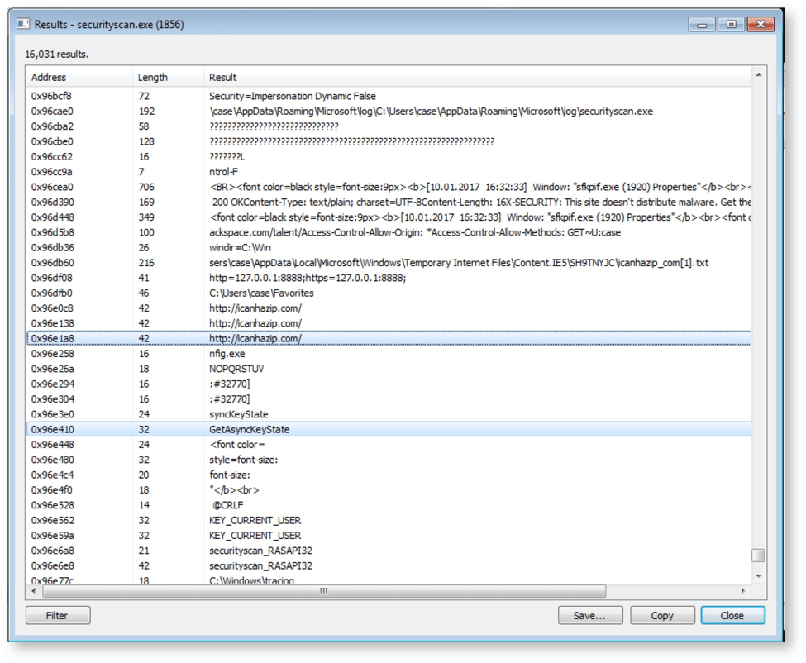Click vertical scrollbar up arrow

[758, 75]
